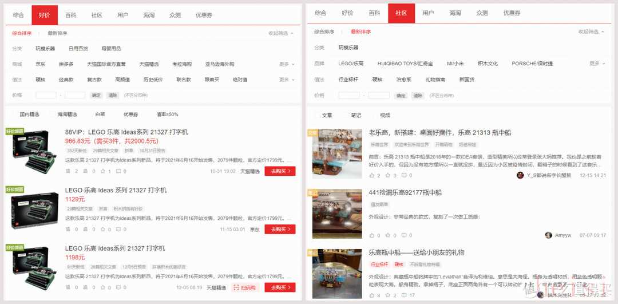This screenshot has width=618, height=304.
Task: Expand 更多 in the 好价 panel 值法 row
Action: tap(287, 80)
